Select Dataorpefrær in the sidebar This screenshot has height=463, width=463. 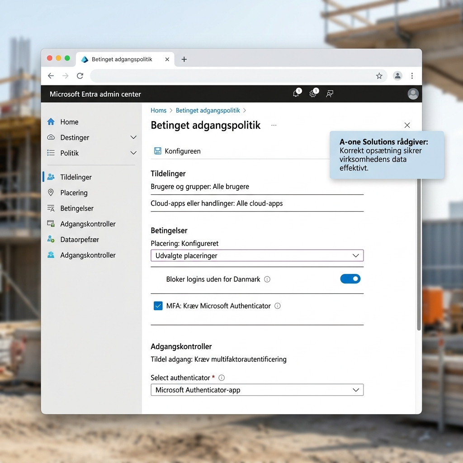[x=80, y=240]
